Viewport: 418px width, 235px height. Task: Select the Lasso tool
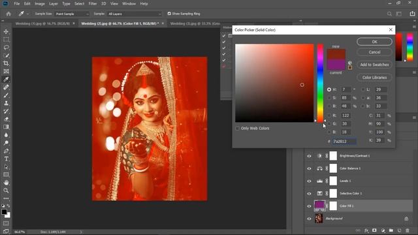coord(6,48)
